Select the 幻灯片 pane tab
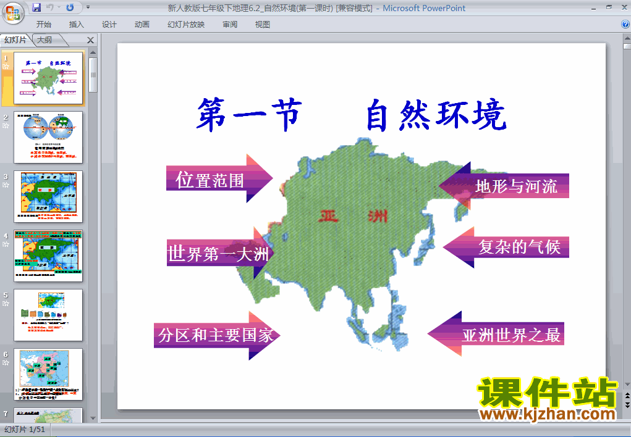The width and height of the screenshot is (631, 437). [x=15, y=40]
